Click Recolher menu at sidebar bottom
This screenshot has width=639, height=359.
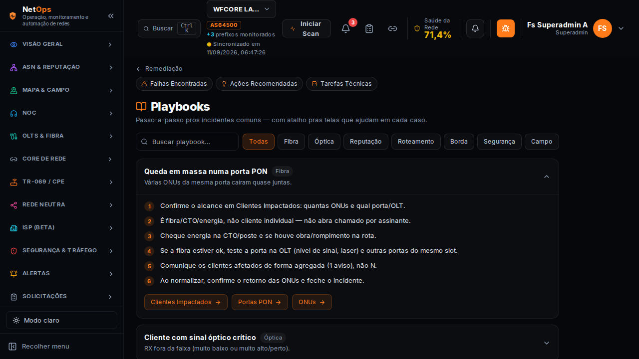61,346
